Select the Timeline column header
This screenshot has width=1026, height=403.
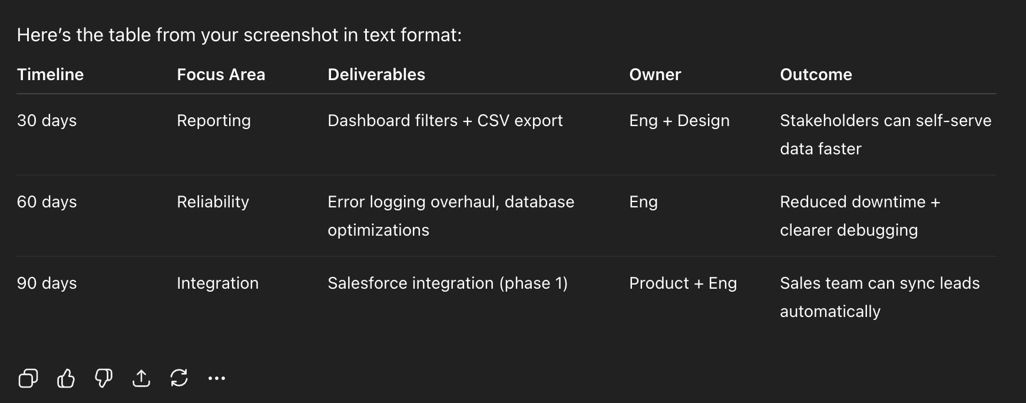(x=50, y=74)
